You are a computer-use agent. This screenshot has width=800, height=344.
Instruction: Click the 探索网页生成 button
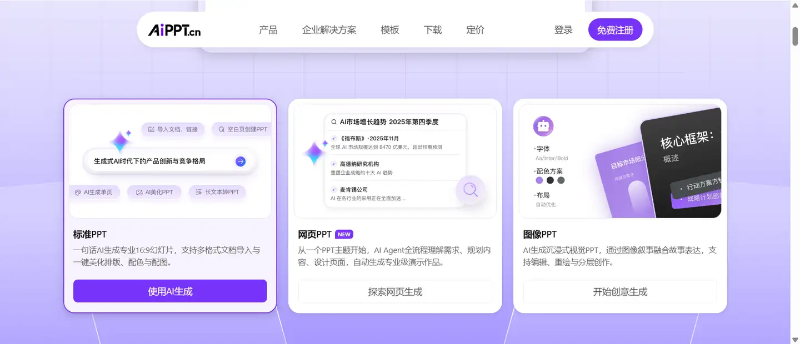pos(395,291)
